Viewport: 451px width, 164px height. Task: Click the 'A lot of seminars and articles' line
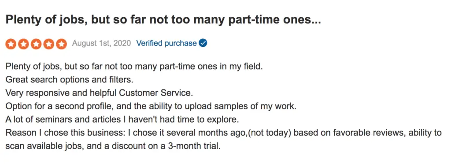(122, 119)
